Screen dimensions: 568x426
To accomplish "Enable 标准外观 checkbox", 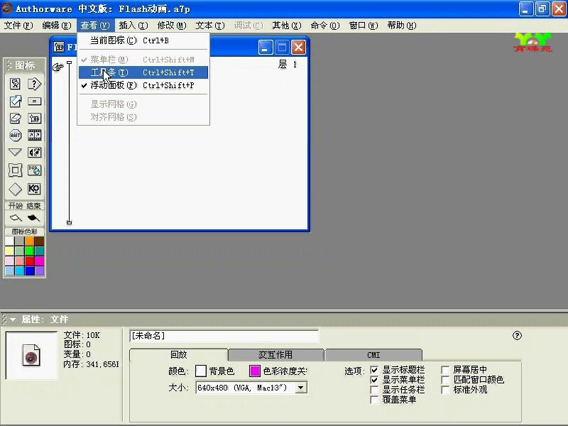I will pos(445,390).
